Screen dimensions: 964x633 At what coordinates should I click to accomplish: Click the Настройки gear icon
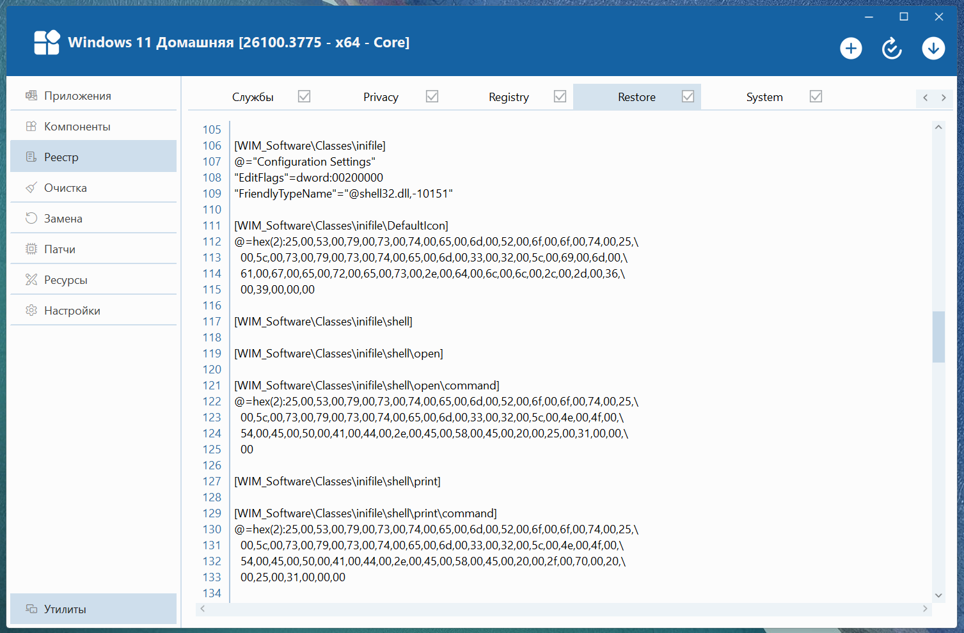pyautogui.click(x=31, y=311)
